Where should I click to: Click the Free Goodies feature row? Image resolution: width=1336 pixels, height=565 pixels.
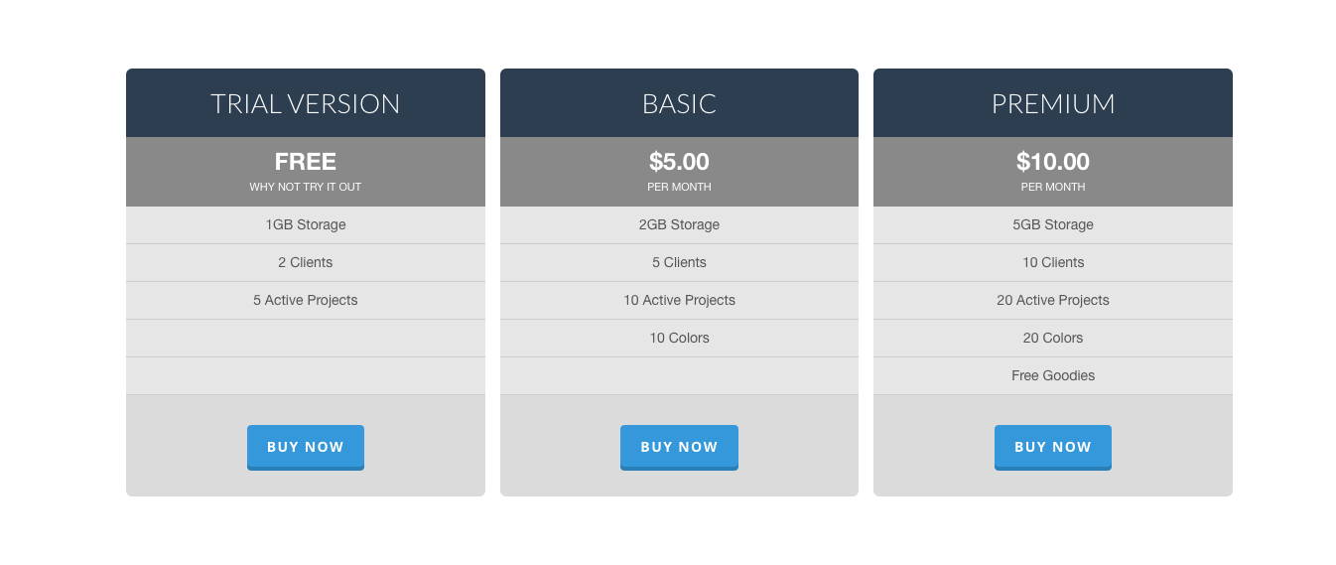coord(1053,376)
